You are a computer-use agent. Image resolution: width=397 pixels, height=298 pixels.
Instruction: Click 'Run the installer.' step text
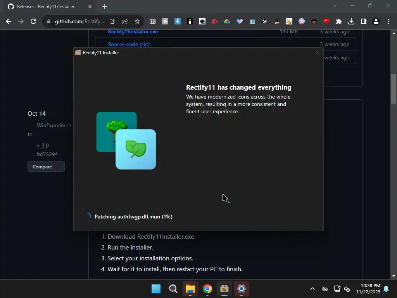[x=130, y=247]
